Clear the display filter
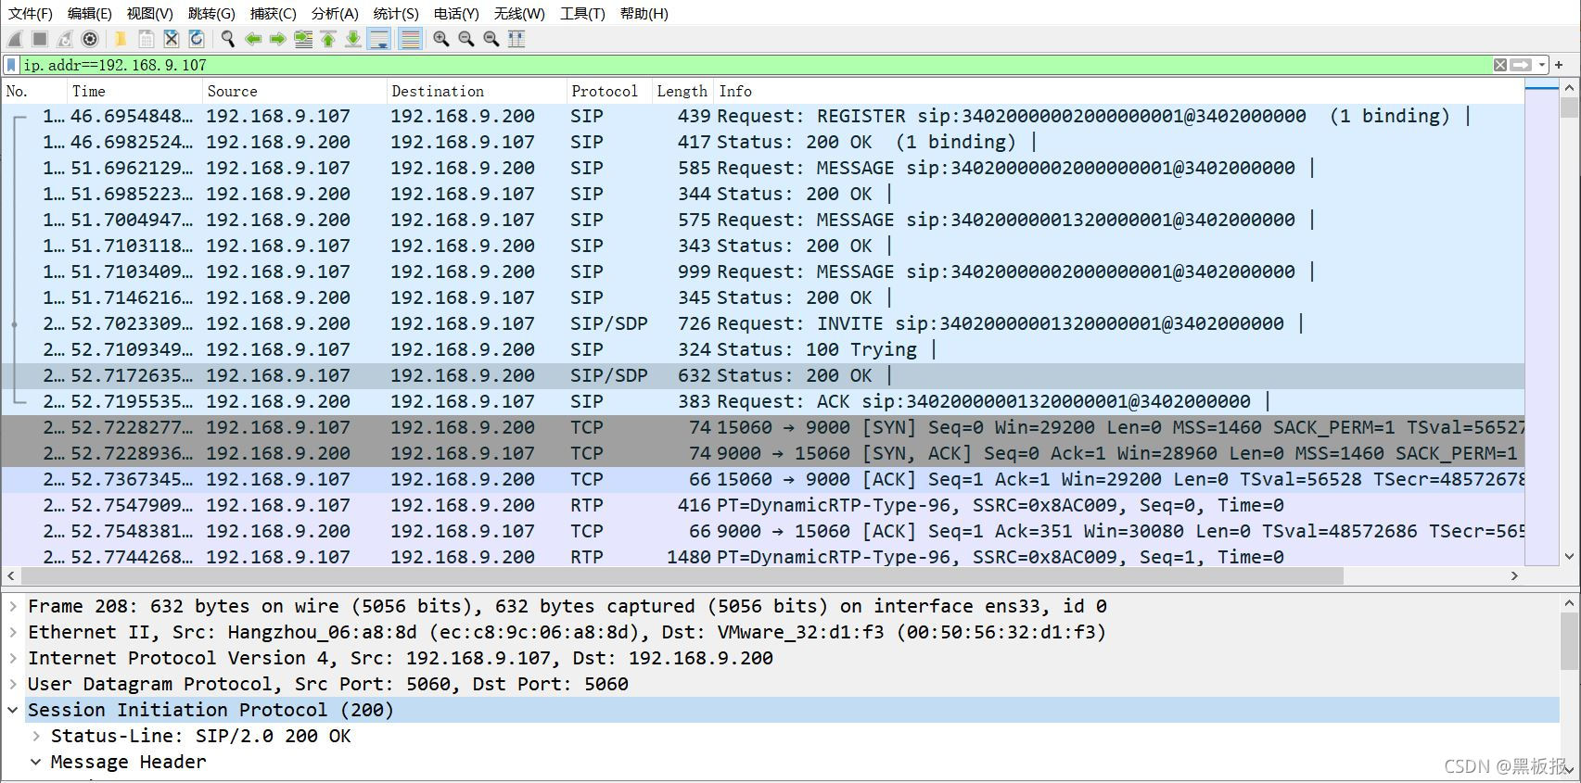 1499,65
